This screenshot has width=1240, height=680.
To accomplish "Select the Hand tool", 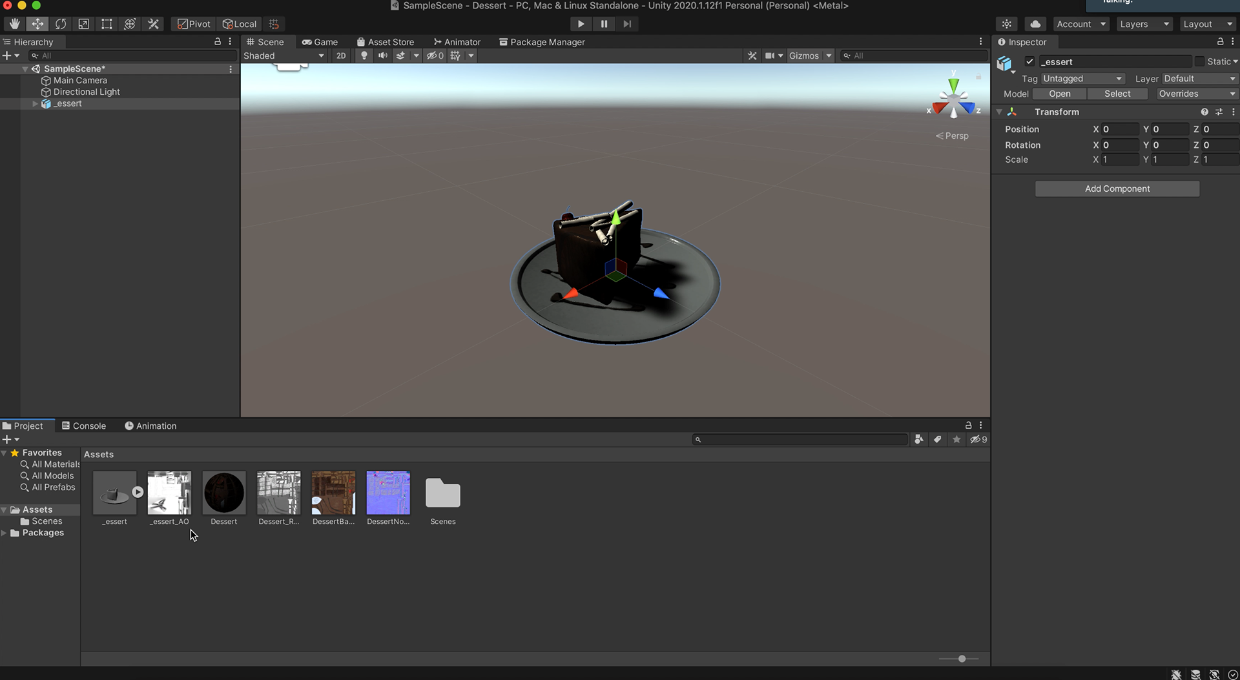I will [x=14, y=24].
